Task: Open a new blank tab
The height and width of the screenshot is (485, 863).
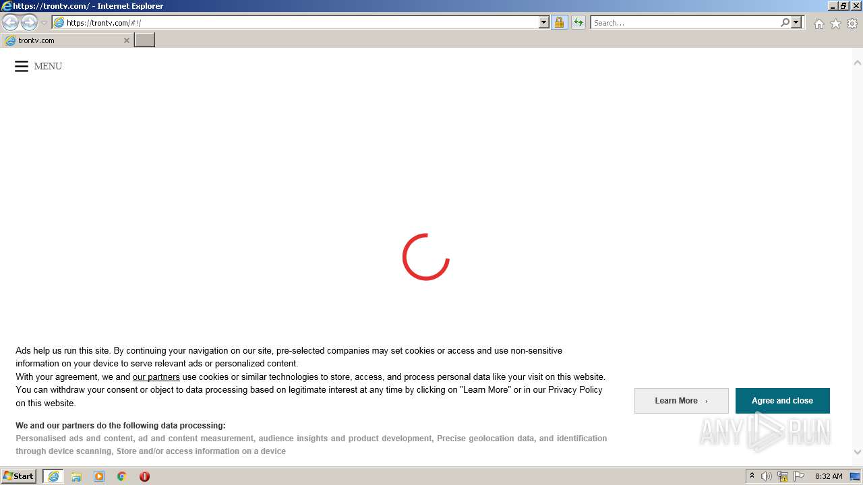Action: click(145, 40)
